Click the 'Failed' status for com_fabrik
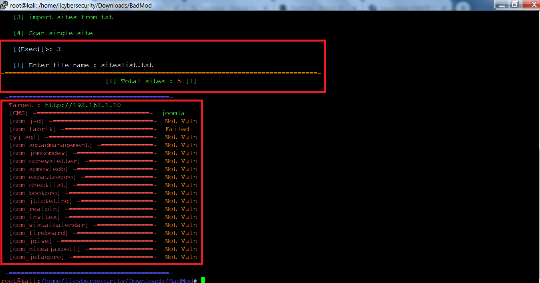Screen dimensions: 540x283 click(x=177, y=129)
